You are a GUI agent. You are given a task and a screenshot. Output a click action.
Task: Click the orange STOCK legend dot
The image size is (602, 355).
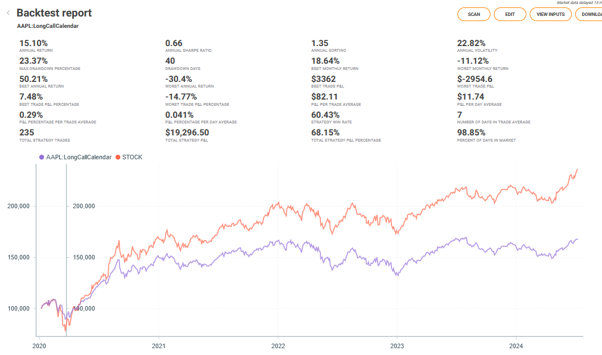[118, 157]
